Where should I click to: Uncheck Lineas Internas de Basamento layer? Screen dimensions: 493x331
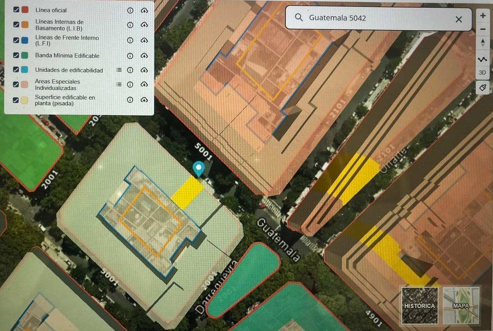[x=16, y=25]
